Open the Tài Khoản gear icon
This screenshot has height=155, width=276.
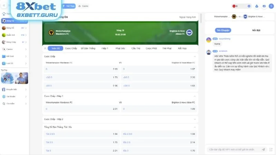(x=4, y=96)
